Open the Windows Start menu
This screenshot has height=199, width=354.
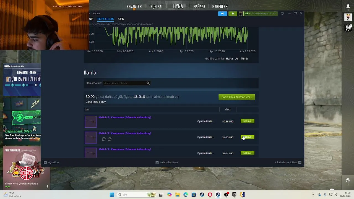tap(112, 195)
